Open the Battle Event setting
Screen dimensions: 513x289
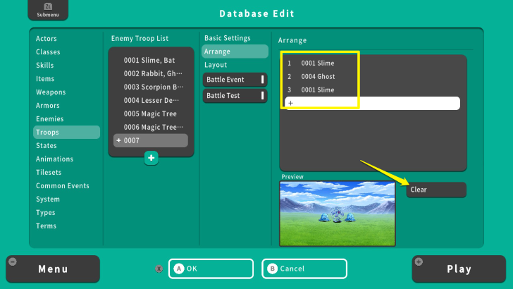click(x=235, y=80)
